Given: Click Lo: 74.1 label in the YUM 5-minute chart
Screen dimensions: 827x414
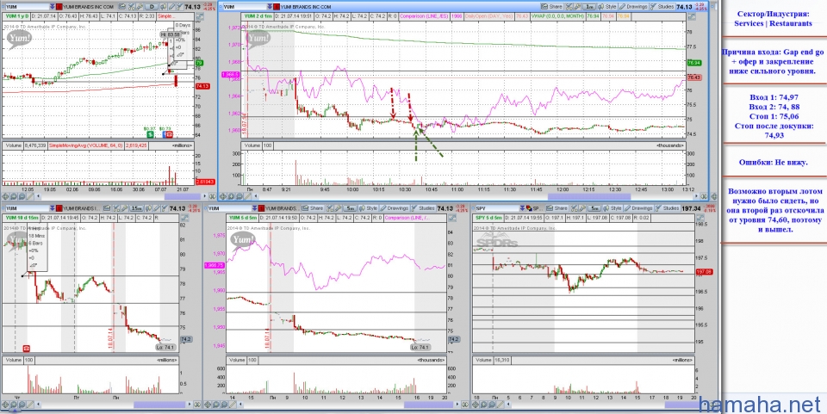Looking at the screenshot, I should tap(420, 347).
